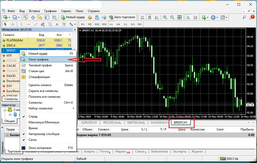
Task: Choose Тиковый график in context menu
Action: coord(48,65)
